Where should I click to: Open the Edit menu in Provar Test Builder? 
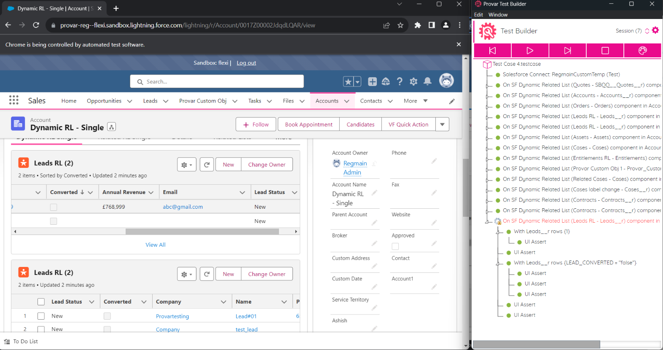(x=478, y=15)
